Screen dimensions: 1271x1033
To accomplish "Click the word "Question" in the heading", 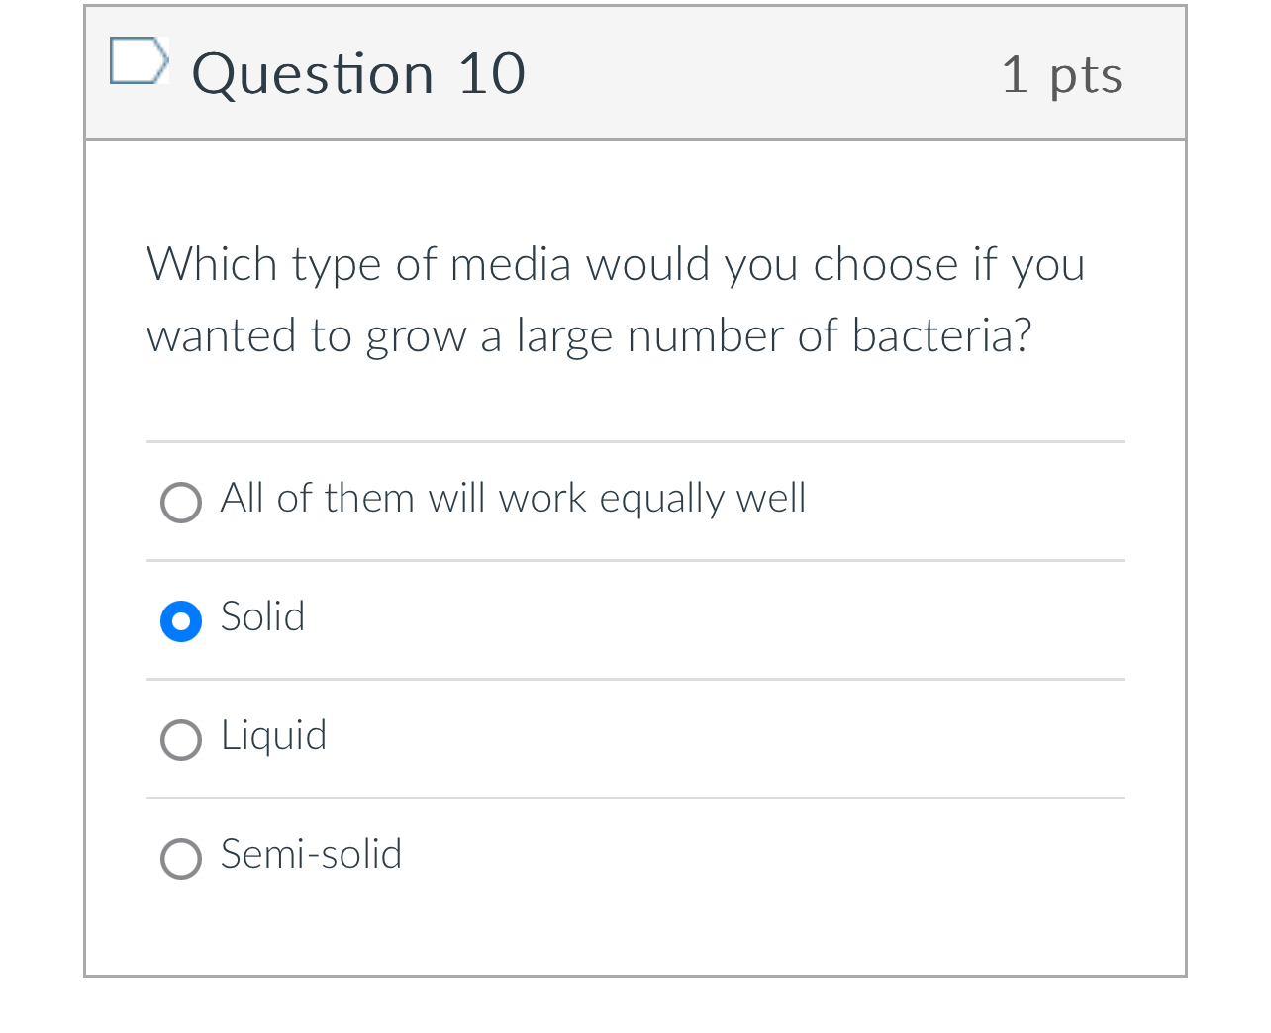I will [313, 74].
